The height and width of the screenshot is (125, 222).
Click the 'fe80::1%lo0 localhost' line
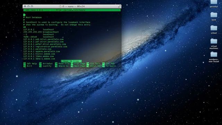coord(39,37)
